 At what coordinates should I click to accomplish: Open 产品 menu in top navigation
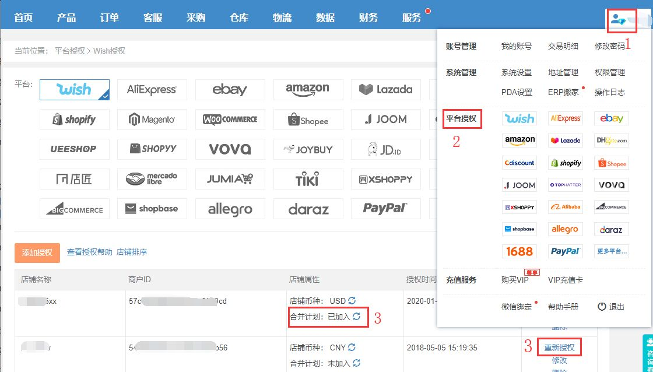coord(66,17)
